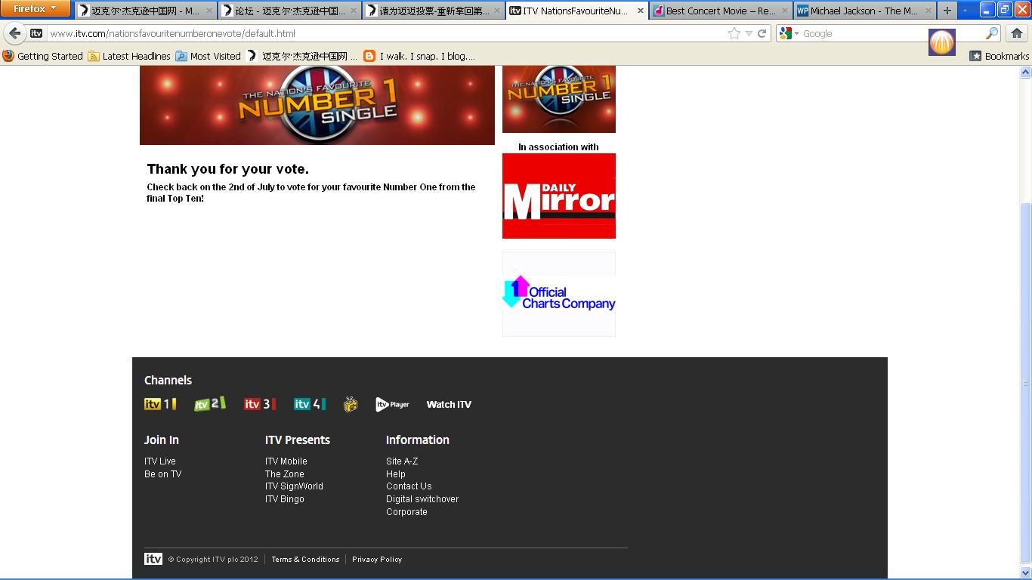This screenshot has width=1032, height=580.
Task: Click the ITV4 channel logo
Action: [x=309, y=404]
